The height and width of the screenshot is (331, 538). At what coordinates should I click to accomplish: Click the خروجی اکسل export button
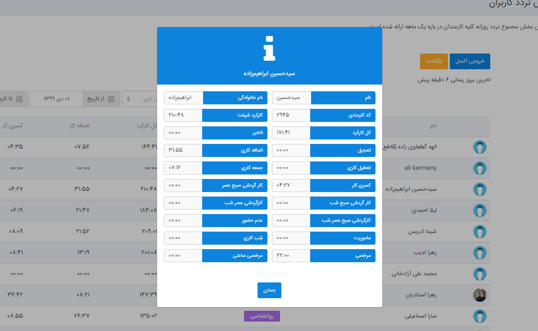[470, 61]
